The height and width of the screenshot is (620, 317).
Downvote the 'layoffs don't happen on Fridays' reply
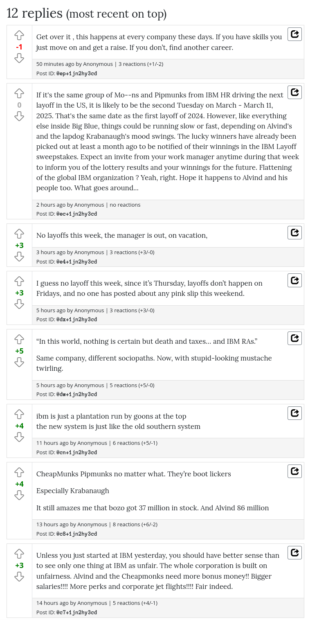click(19, 304)
